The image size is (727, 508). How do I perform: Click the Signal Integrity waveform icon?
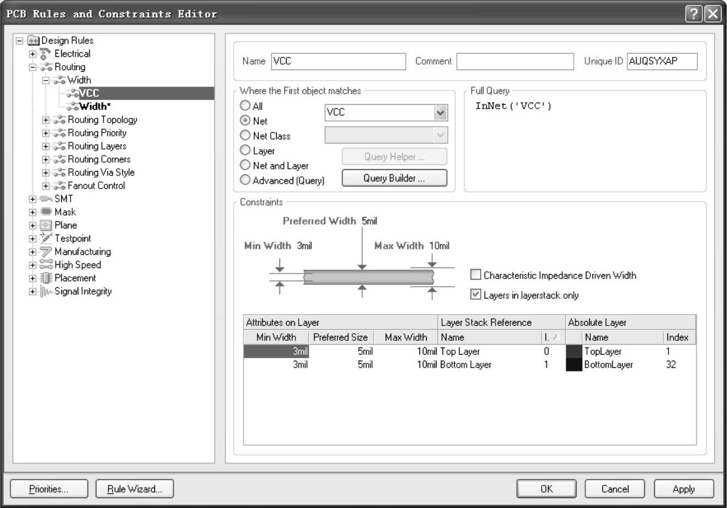coord(46,292)
